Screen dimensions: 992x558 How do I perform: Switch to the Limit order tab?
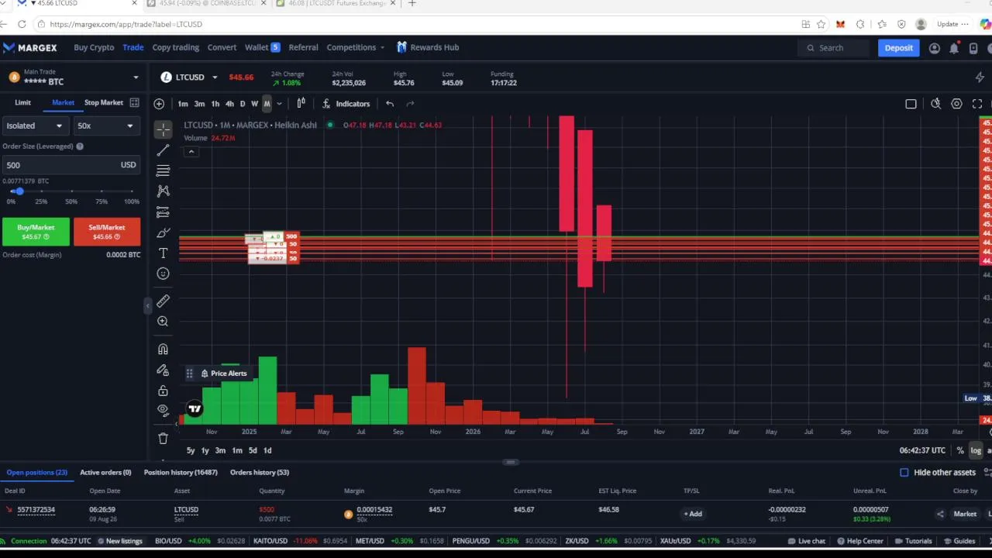pos(22,102)
